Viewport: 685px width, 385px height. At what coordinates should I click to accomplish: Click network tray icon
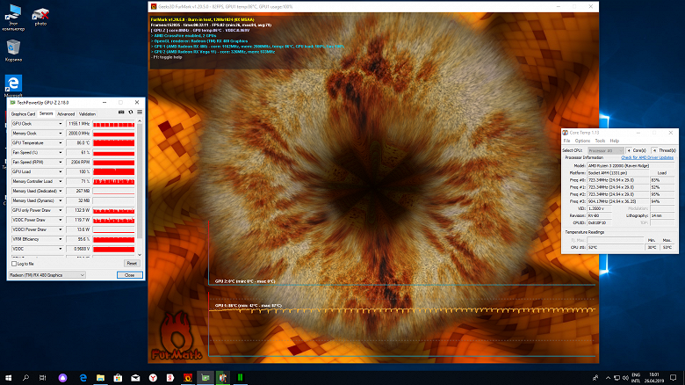point(616,378)
